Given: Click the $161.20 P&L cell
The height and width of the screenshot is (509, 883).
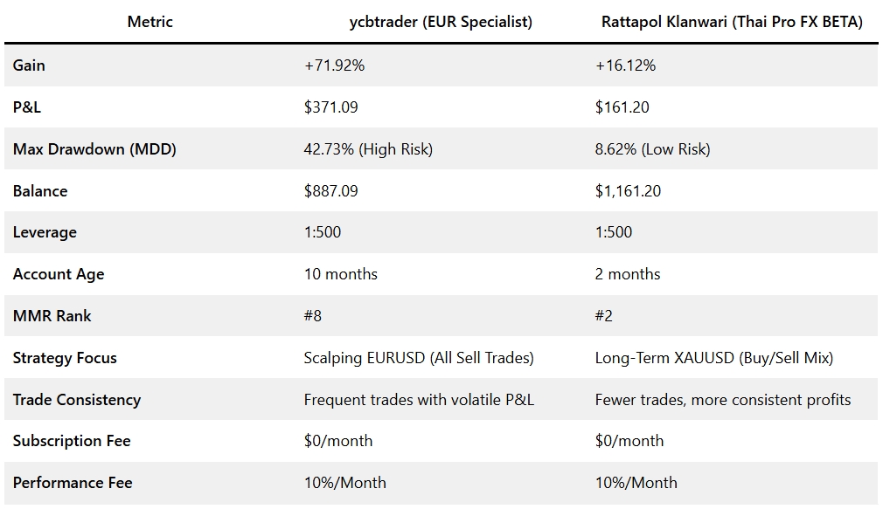Looking at the screenshot, I should click(622, 107).
